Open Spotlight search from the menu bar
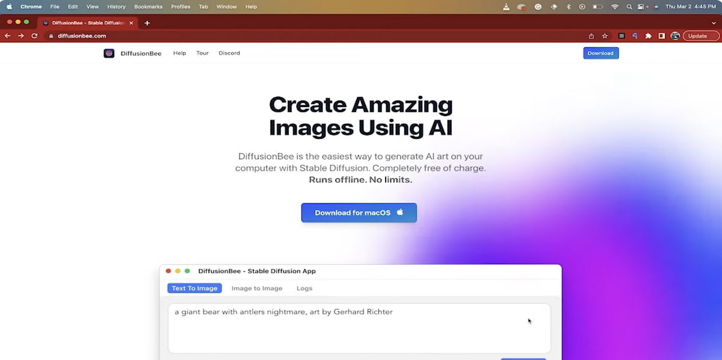722x360 pixels. coord(629,7)
